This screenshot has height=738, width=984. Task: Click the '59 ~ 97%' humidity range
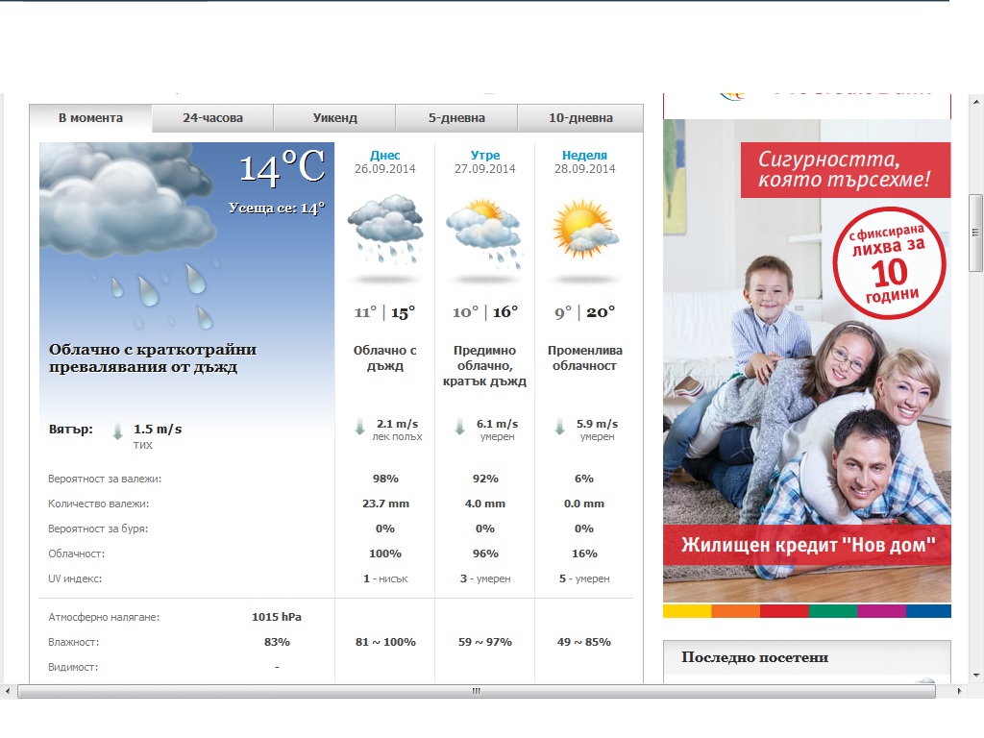click(x=485, y=643)
